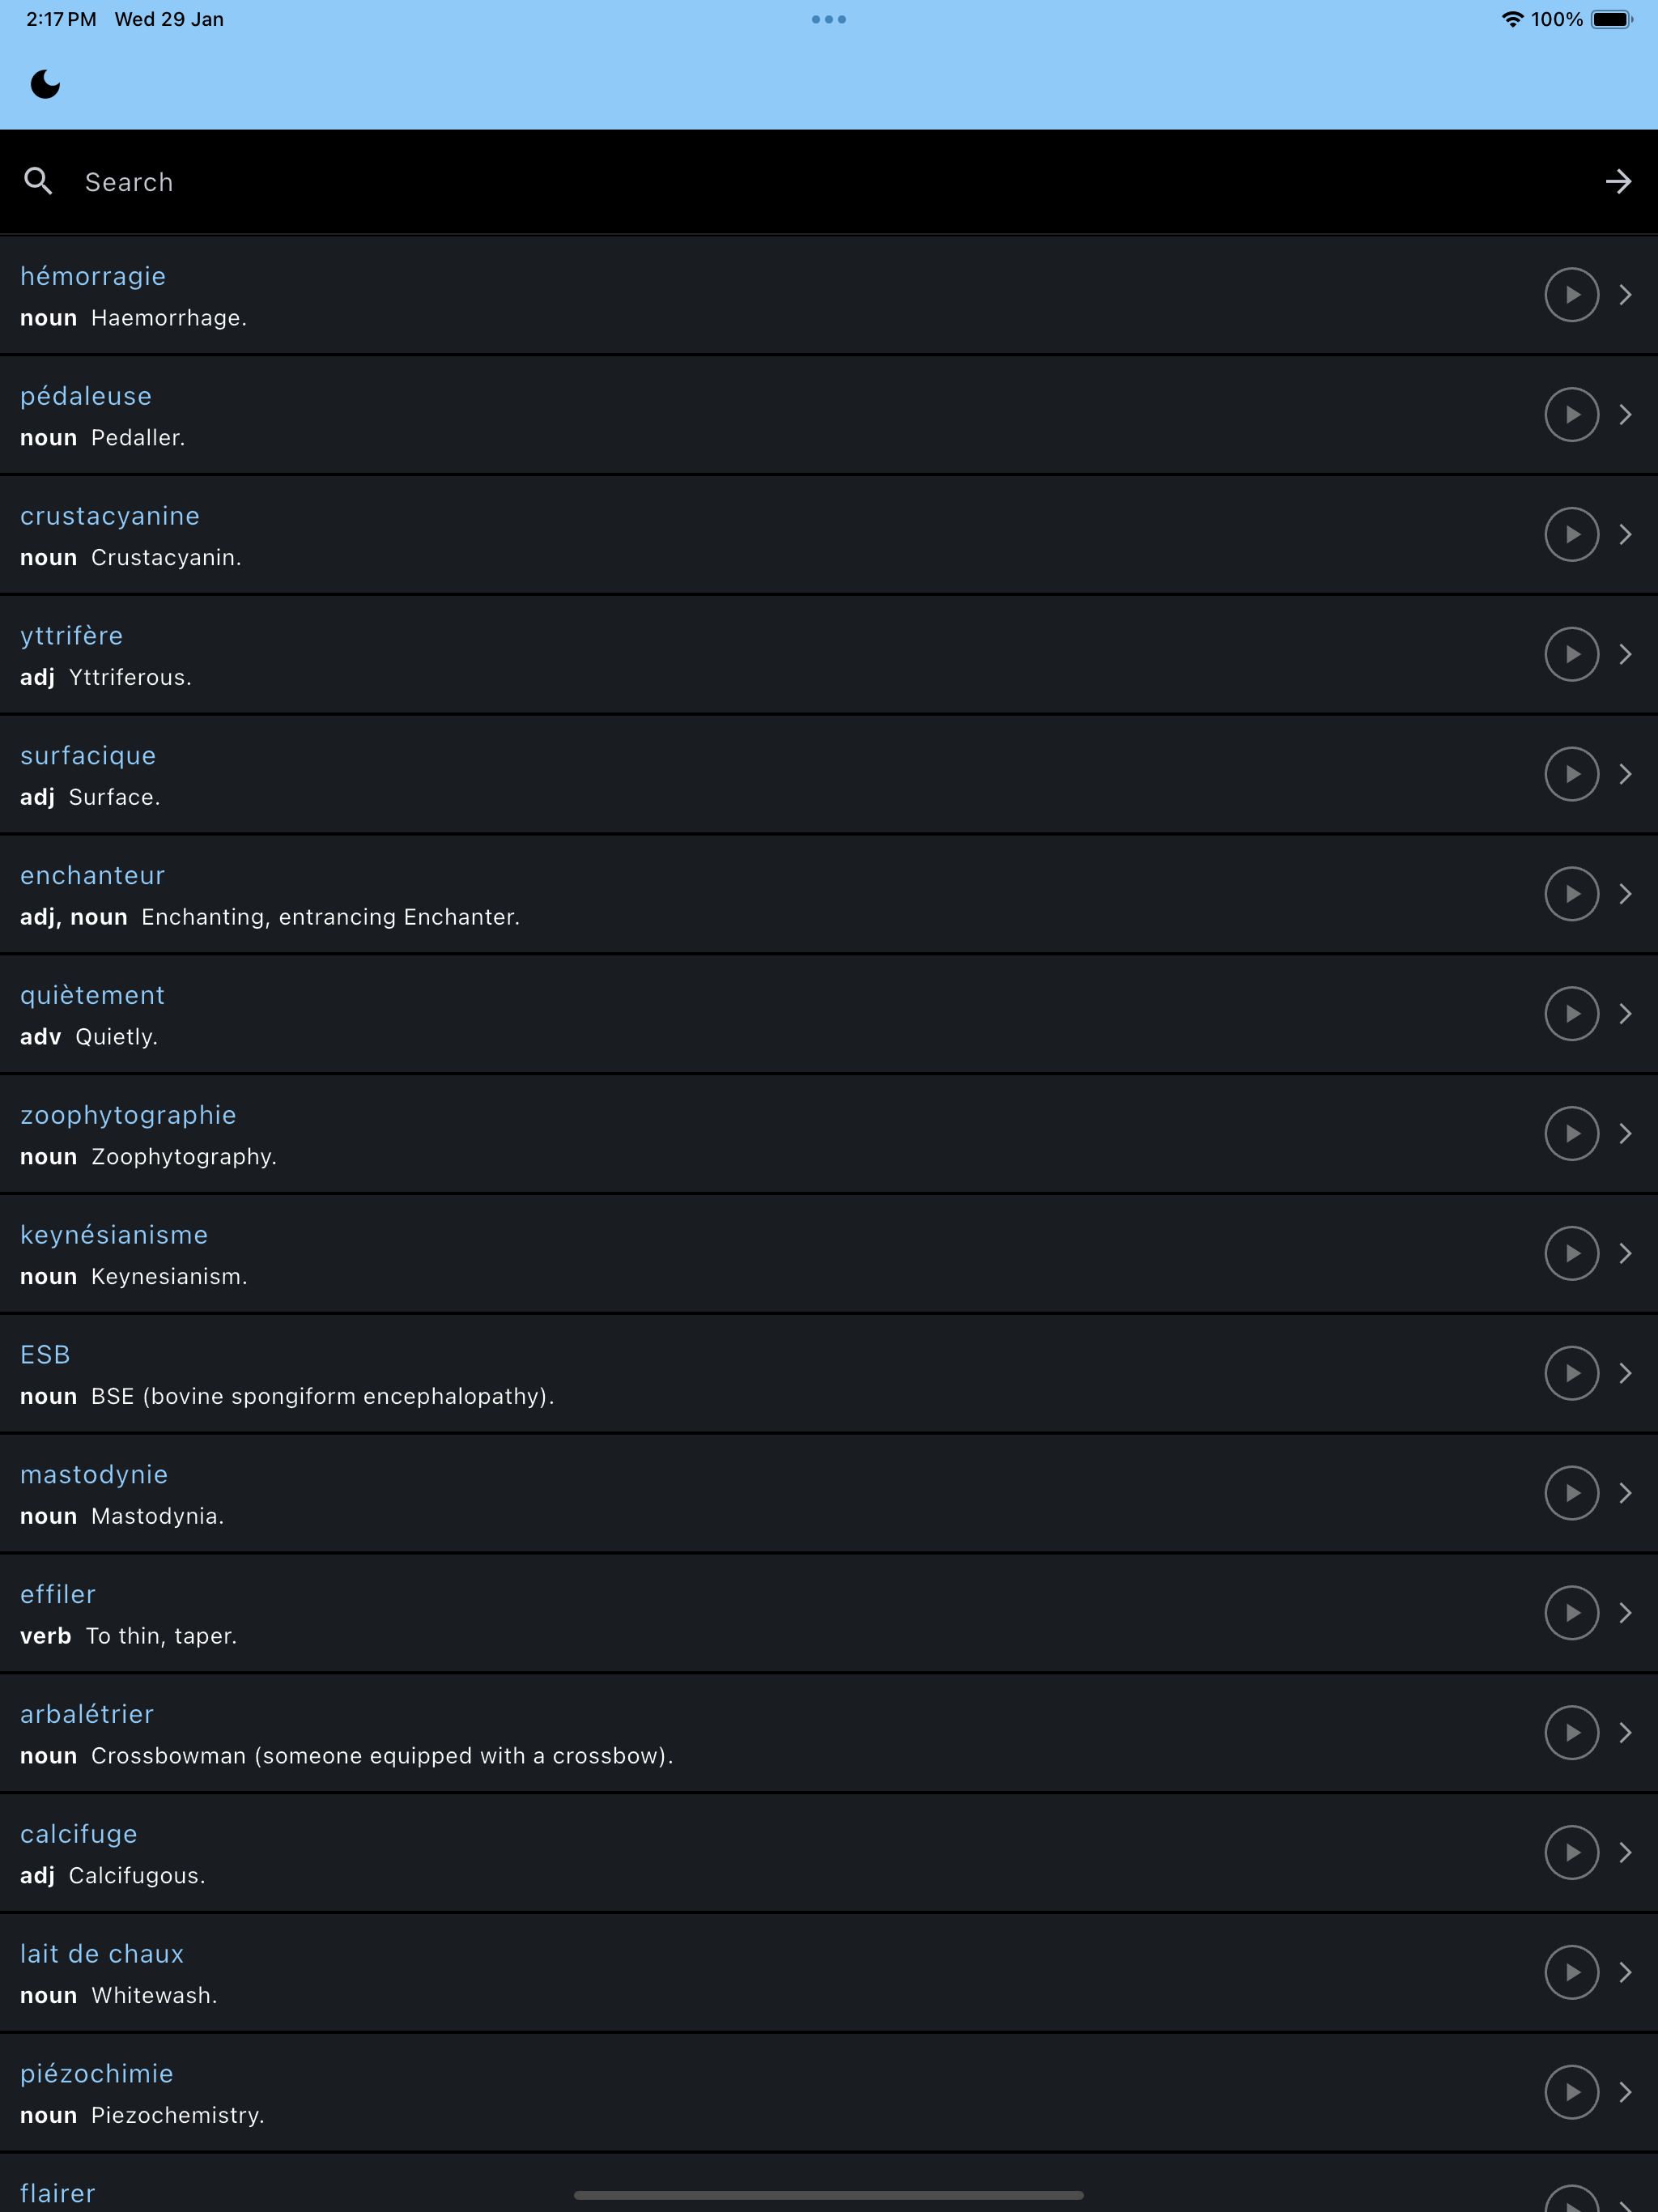Select the calcifuge entry

pos(829,1853)
